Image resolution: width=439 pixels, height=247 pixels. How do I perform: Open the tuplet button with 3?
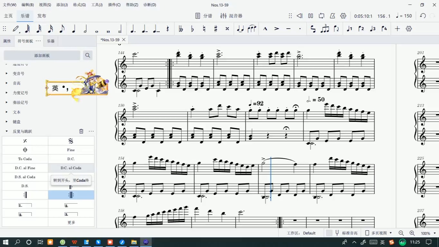tap(325, 29)
